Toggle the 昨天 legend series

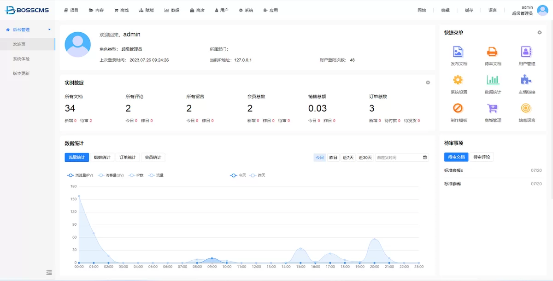257,176
